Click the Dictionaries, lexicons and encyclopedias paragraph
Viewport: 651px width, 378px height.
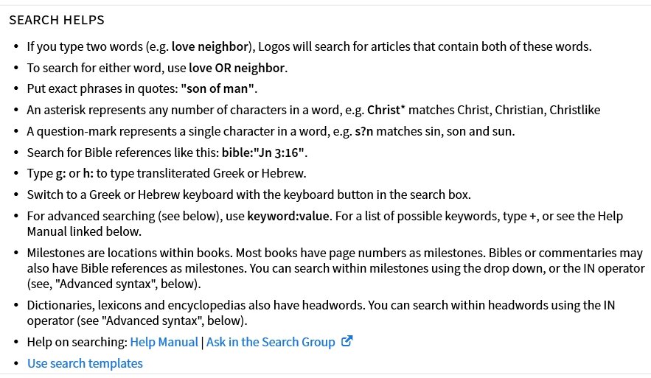(x=321, y=312)
